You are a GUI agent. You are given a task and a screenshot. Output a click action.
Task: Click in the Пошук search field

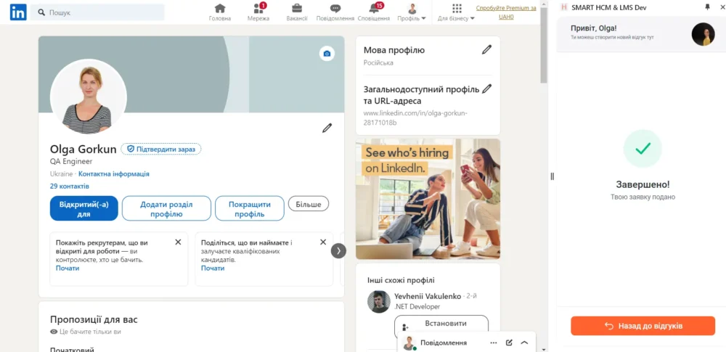click(x=102, y=12)
